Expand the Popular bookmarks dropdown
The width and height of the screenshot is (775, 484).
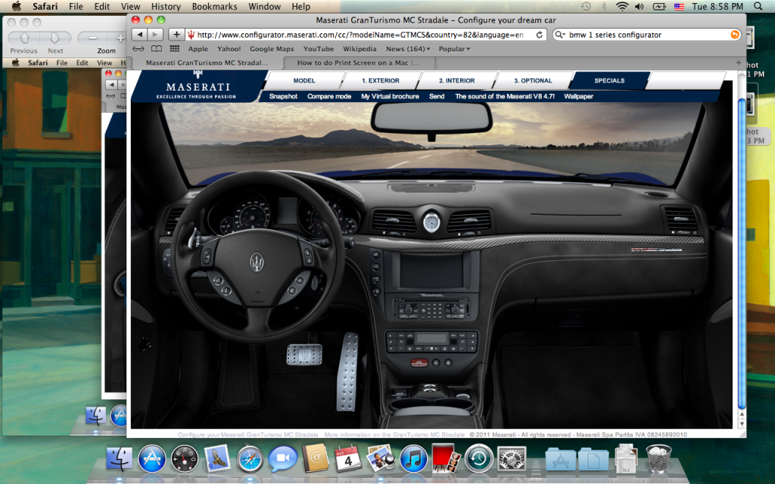click(x=454, y=49)
